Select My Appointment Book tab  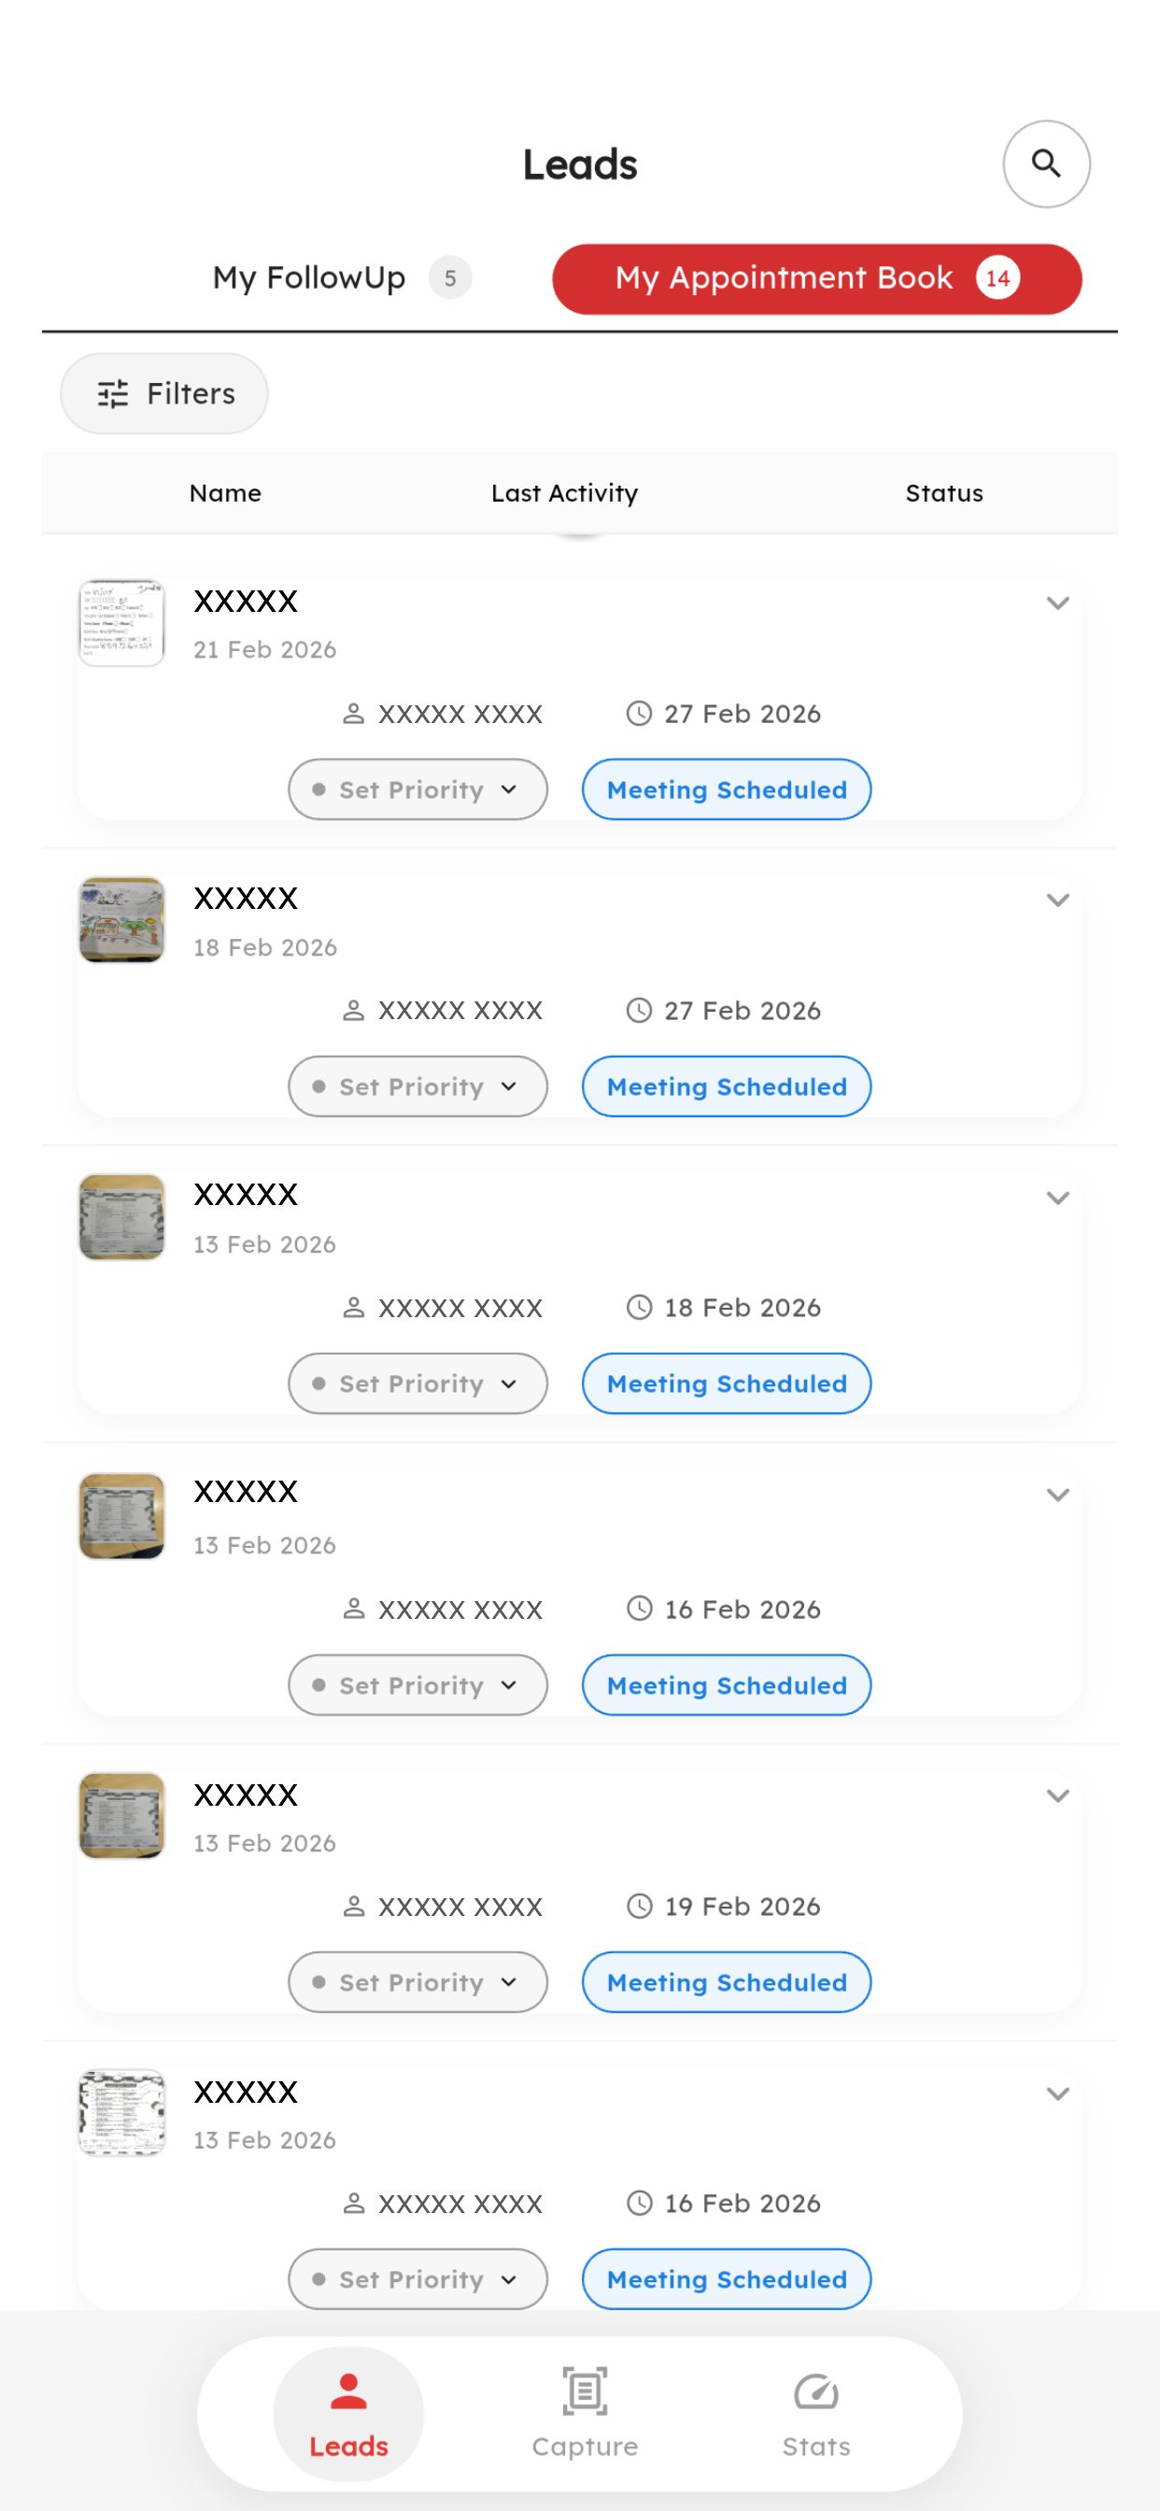tap(817, 278)
